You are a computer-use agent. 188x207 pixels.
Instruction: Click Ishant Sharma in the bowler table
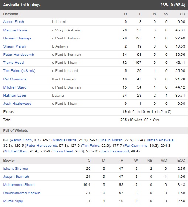(x=16, y=169)
